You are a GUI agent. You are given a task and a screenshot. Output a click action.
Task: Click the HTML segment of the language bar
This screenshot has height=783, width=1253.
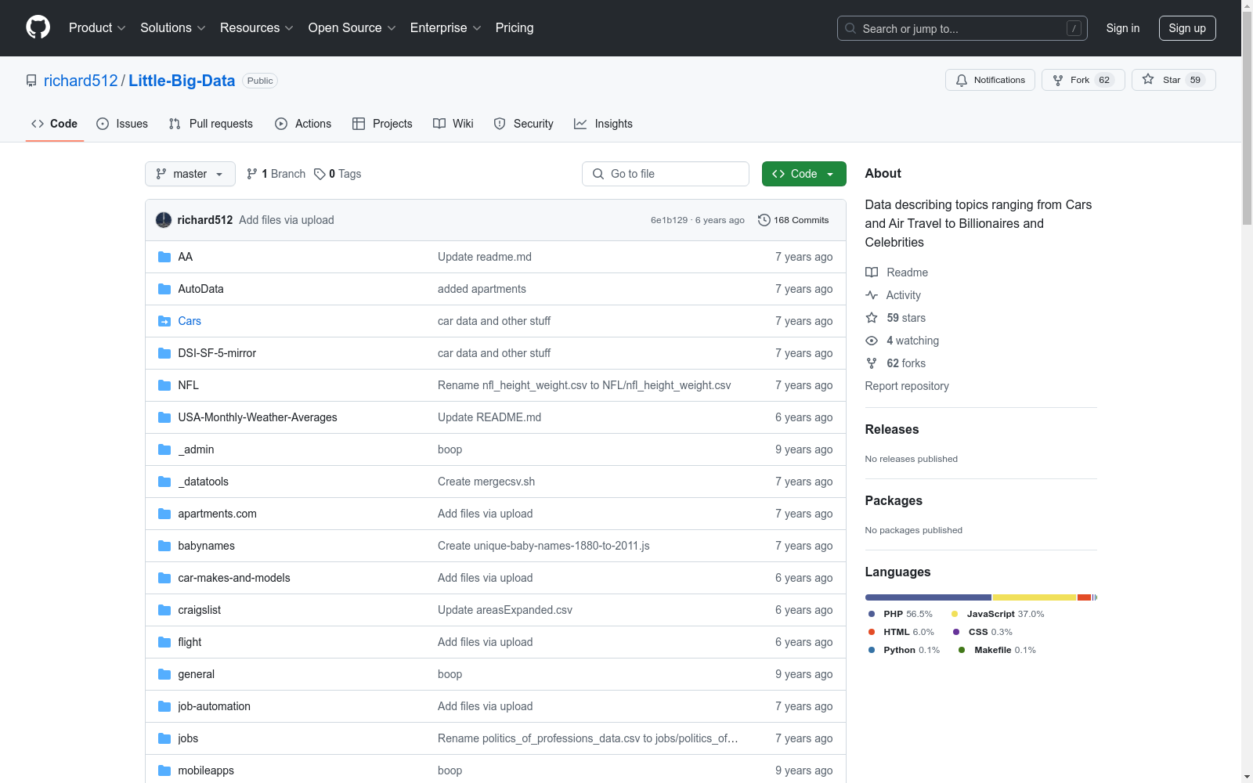point(1085,597)
